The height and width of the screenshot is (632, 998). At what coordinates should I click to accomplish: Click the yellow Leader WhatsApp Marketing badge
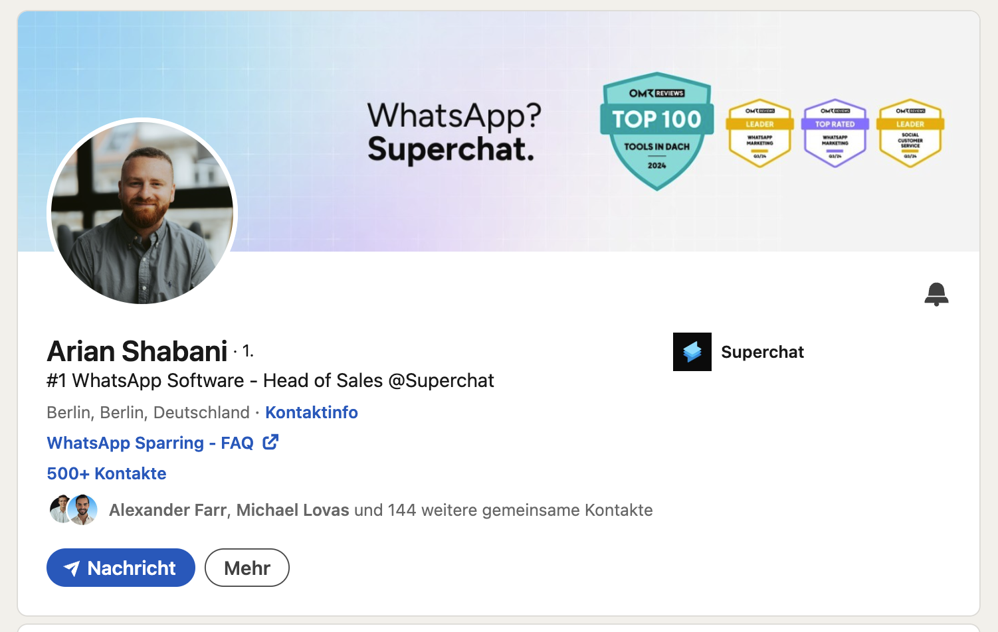coord(759,133)
